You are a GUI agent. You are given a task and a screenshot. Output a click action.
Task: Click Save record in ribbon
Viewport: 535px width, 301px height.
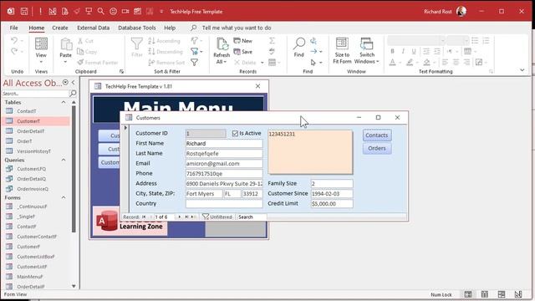click(x=243, y=52)
